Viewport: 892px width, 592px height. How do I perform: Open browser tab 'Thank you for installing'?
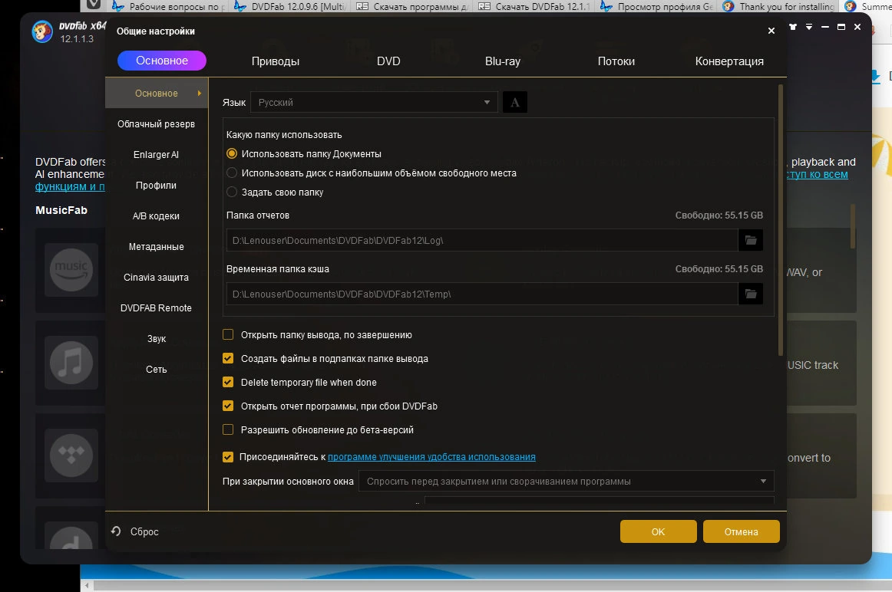click(x=779, y=6)
